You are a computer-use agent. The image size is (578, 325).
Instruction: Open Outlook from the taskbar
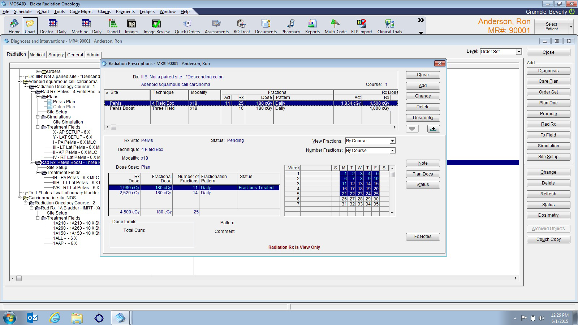point(33,318)
